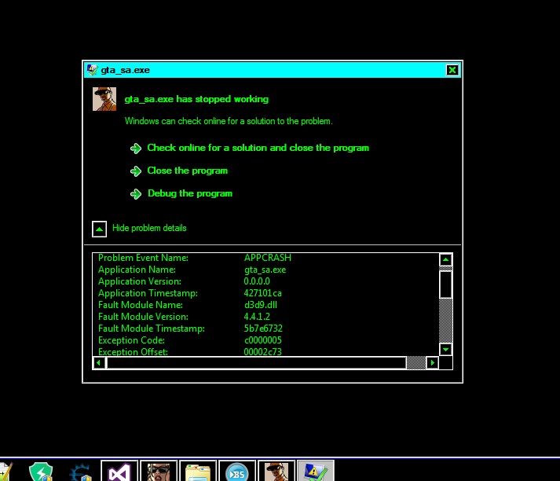This screenshot has width=560, height=481.
Task: Open the file explorer folder in taskbar
Action: [198, 471]
